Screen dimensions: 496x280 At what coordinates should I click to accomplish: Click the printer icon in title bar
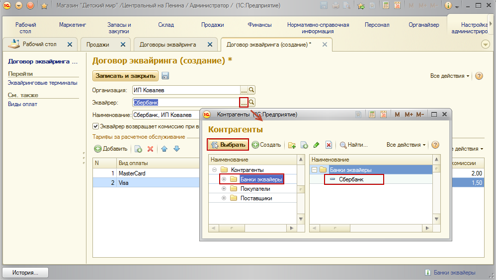335,5
